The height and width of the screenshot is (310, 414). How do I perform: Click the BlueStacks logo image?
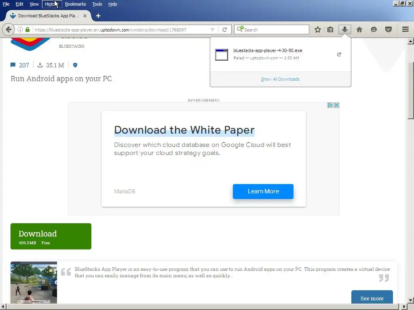click(x=30, y=44)
